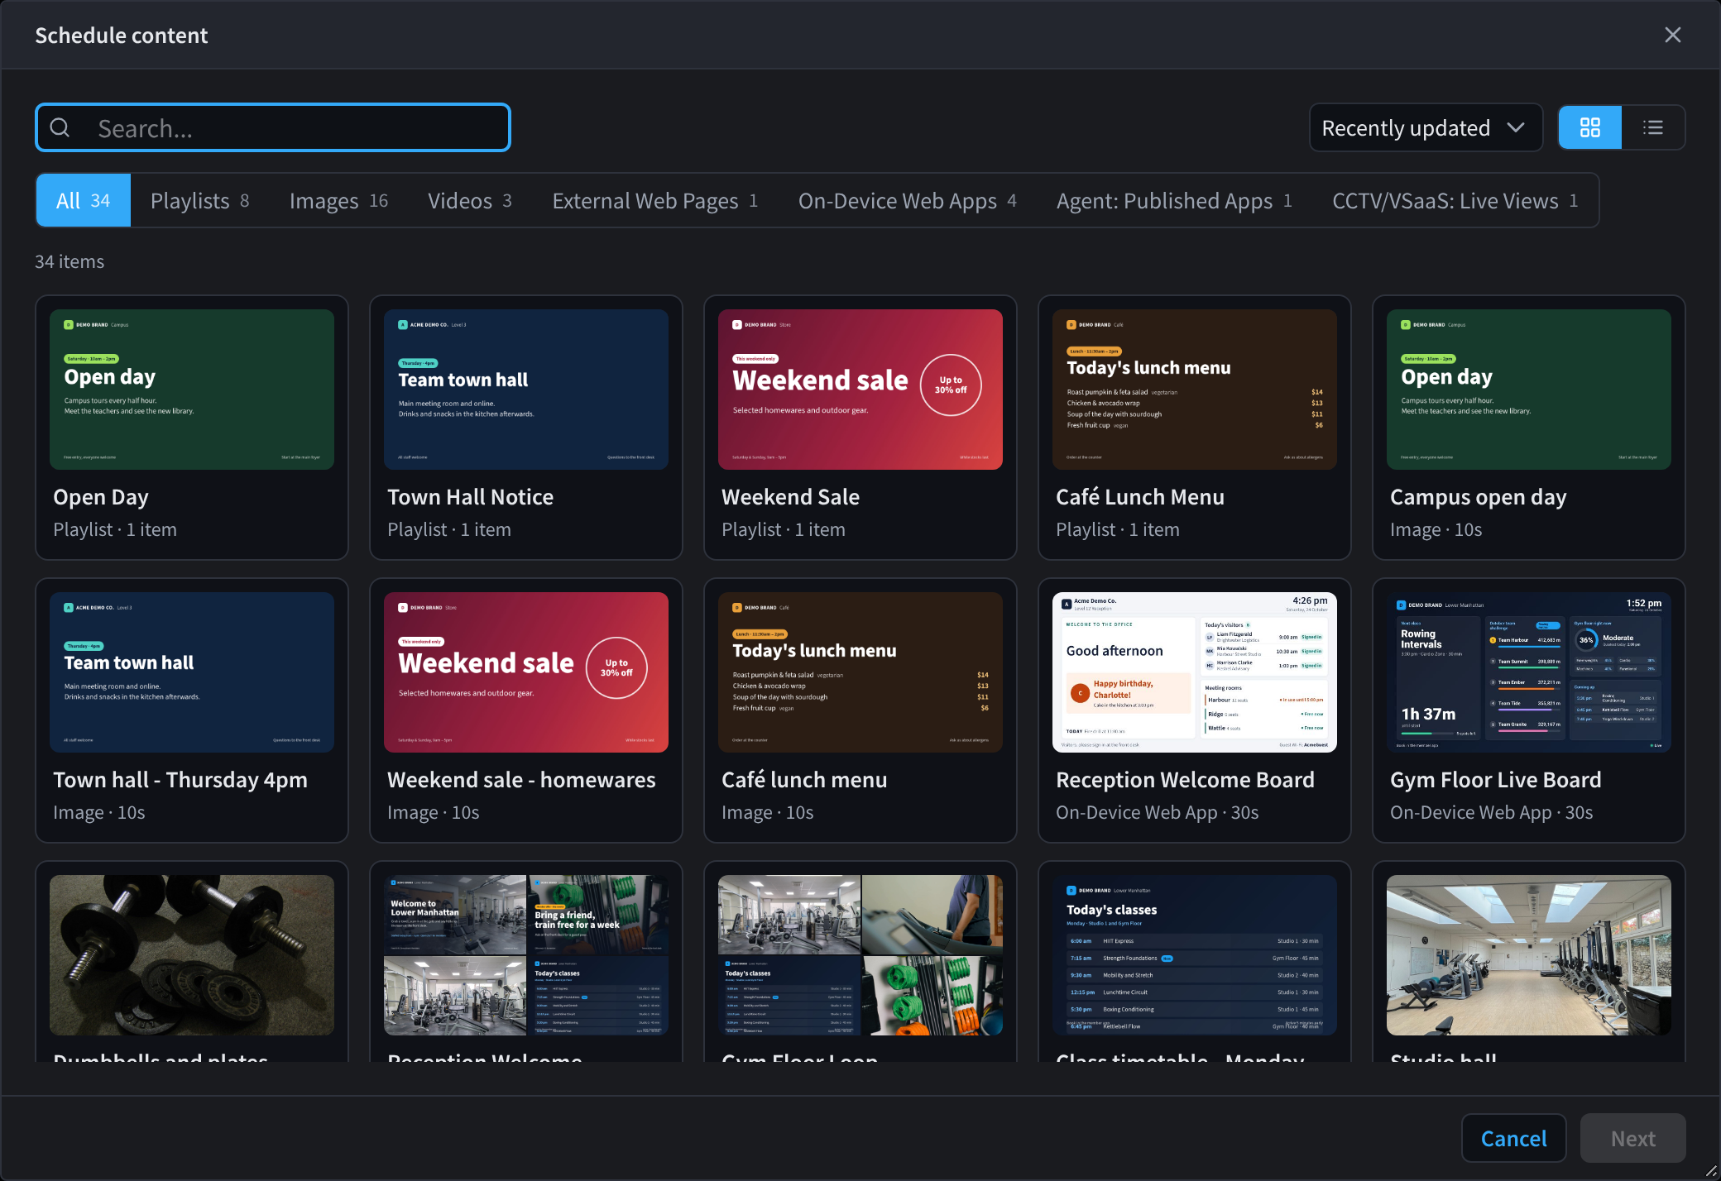Filter by the Images tab
The width and height of the screenshot is (1721, 1181).
pyautogui.click(x=338, y=200)
